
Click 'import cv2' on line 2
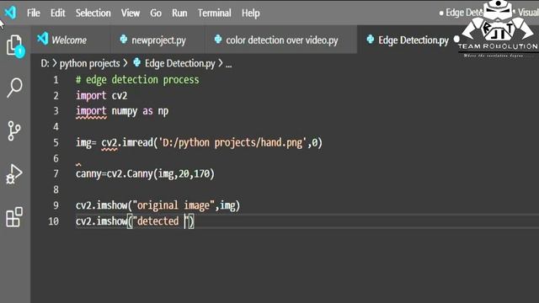tap(102, 95)
